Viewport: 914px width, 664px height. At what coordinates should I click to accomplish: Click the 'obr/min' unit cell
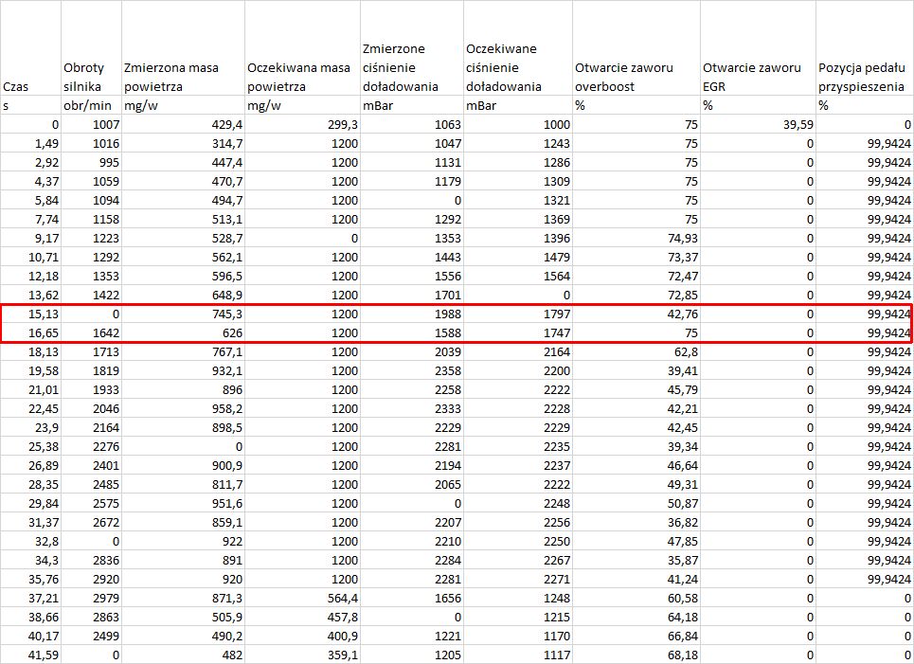(91, 105)
